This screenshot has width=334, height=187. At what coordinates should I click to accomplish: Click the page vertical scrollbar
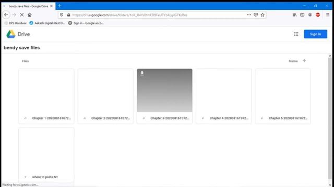point(330,119)
